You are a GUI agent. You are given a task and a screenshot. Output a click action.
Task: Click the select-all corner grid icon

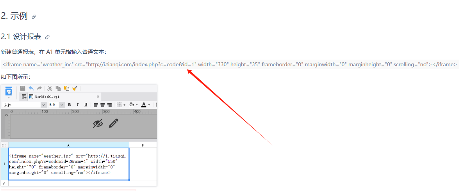click(x=4, y=145)
